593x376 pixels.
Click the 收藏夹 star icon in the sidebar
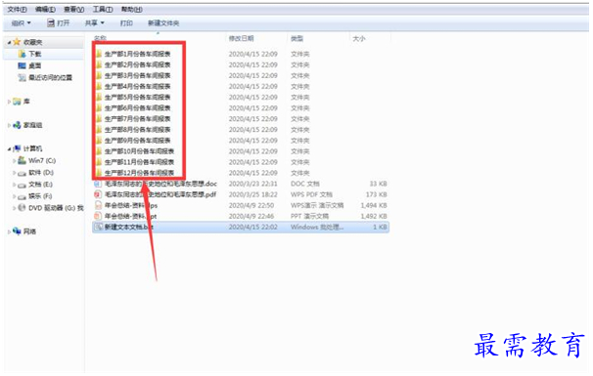pos(17,42)
